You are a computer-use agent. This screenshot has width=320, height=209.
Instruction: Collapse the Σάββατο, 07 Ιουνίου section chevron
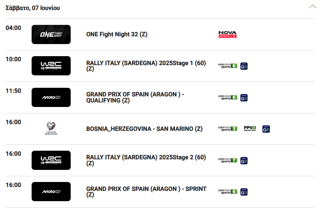click(x=313, y=6)
